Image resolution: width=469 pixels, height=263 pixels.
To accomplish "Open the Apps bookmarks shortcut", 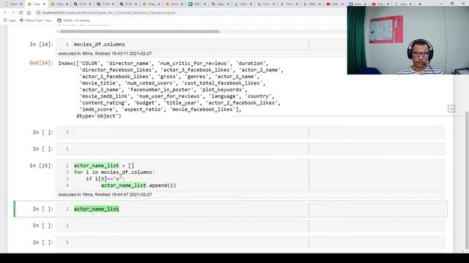I will tap(10, 20).
